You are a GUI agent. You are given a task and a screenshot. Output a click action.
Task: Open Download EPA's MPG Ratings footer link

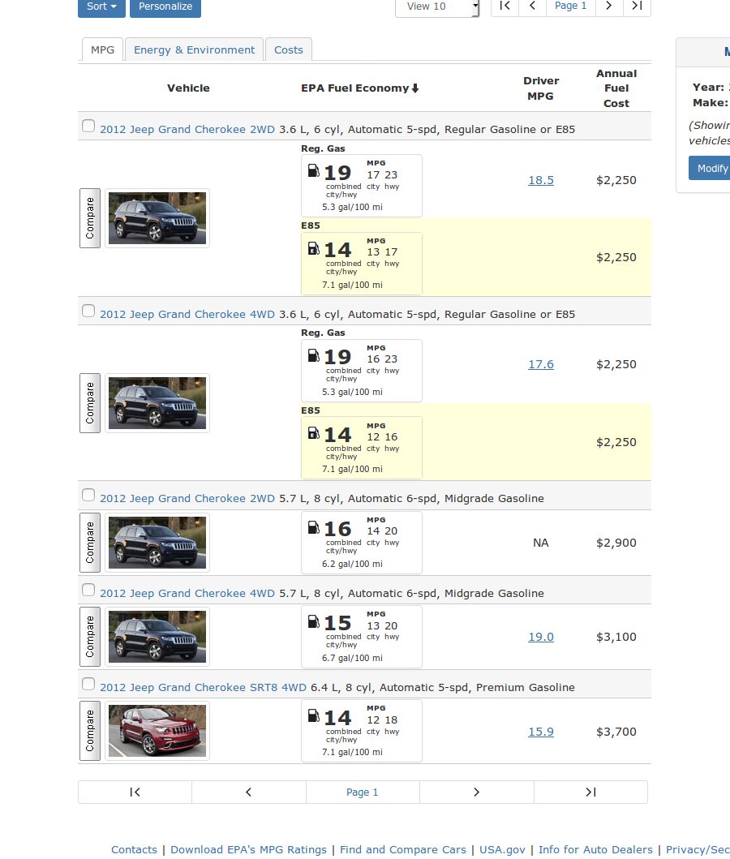[x=249, y=850]
